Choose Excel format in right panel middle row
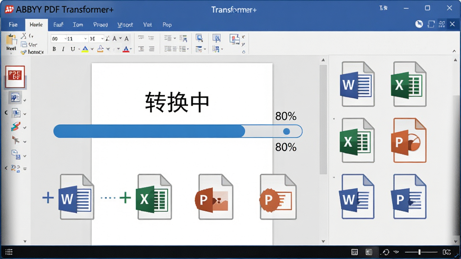The width and height of the screenshot is (461, 259). pyautogui.click(x=357, y=140)
